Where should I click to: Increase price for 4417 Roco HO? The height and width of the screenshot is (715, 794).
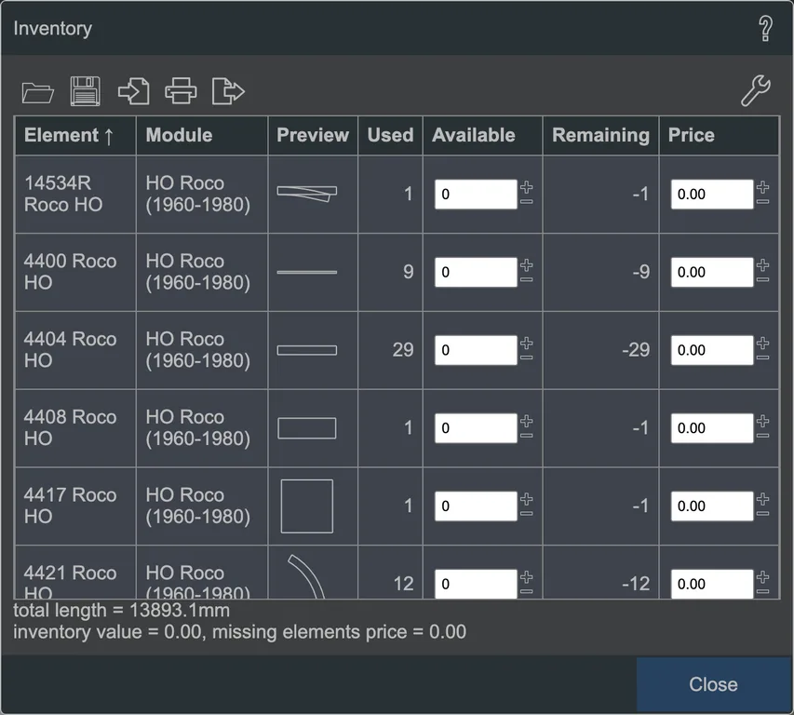pyautogui.click(x=763, y=499)
